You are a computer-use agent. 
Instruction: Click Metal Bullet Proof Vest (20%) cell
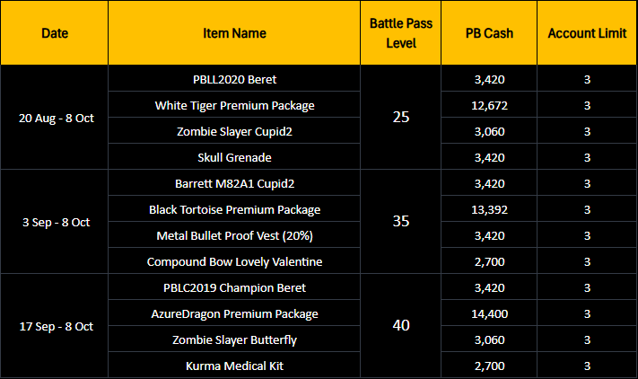pyautogui.click(x=234, y=235)
